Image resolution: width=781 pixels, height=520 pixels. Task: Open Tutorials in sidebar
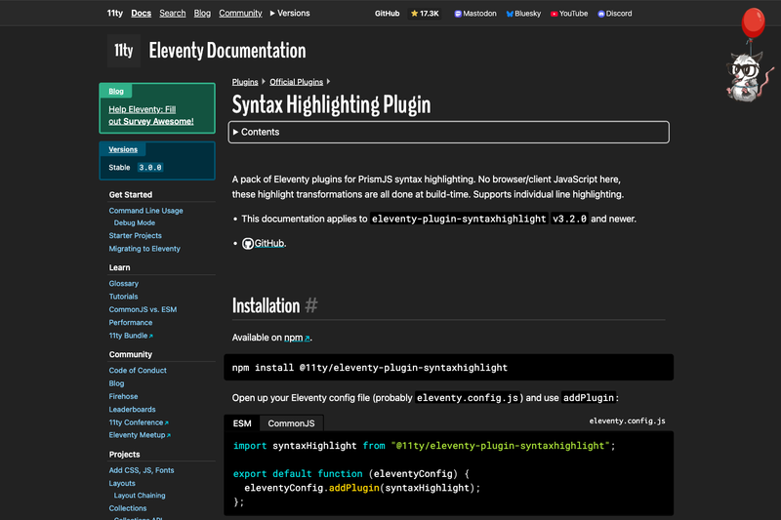point(124,296)
